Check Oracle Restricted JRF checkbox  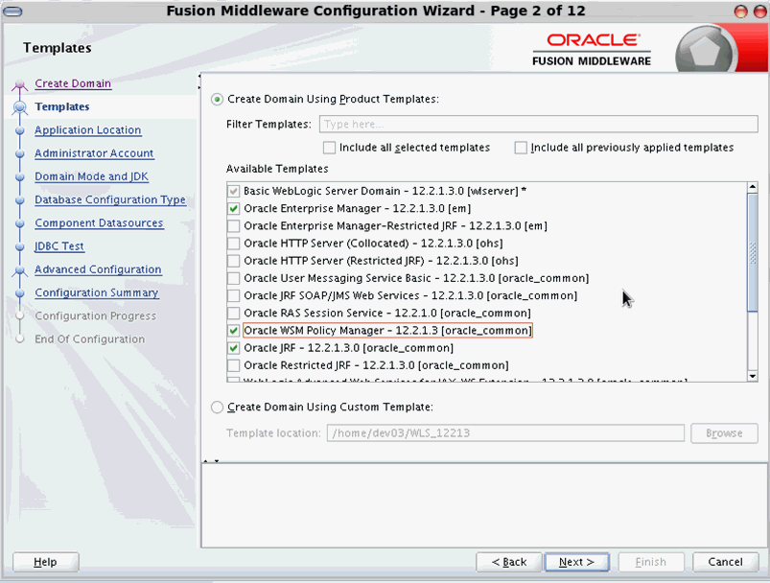click(x=234, y=365)
